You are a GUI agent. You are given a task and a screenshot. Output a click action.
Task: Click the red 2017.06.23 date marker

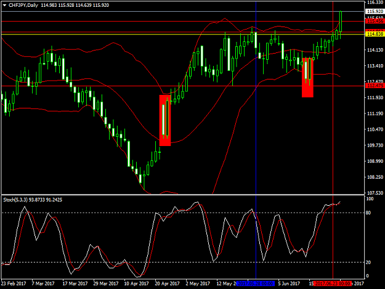(333, 283)
